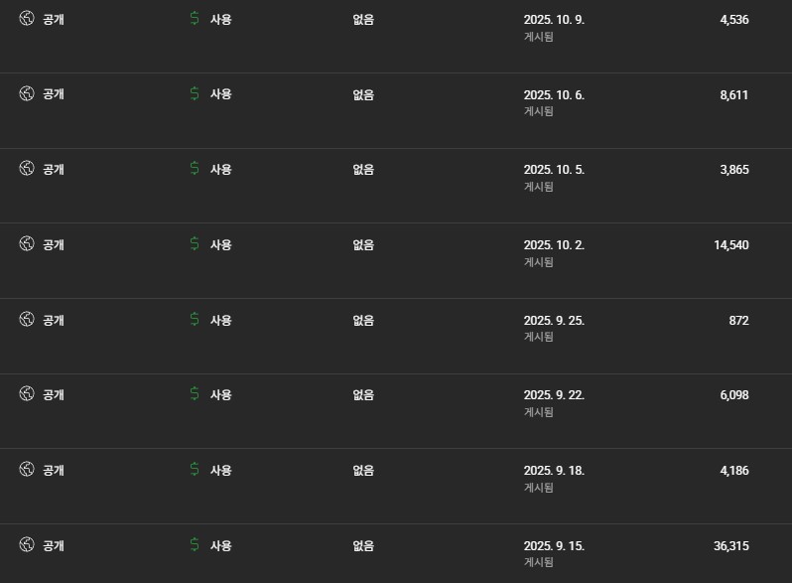
Task: Open the 공개 visibility setting for the 2025. 9. 18. video
Action: [54, 470]
